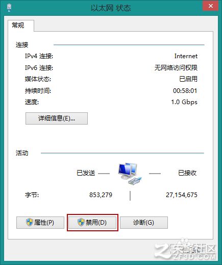Open adapter 属性(P) properties
The image size is (222, 265).
[x=40, y=223]
